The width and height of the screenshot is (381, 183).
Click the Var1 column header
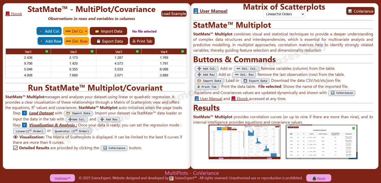[28, 52]
